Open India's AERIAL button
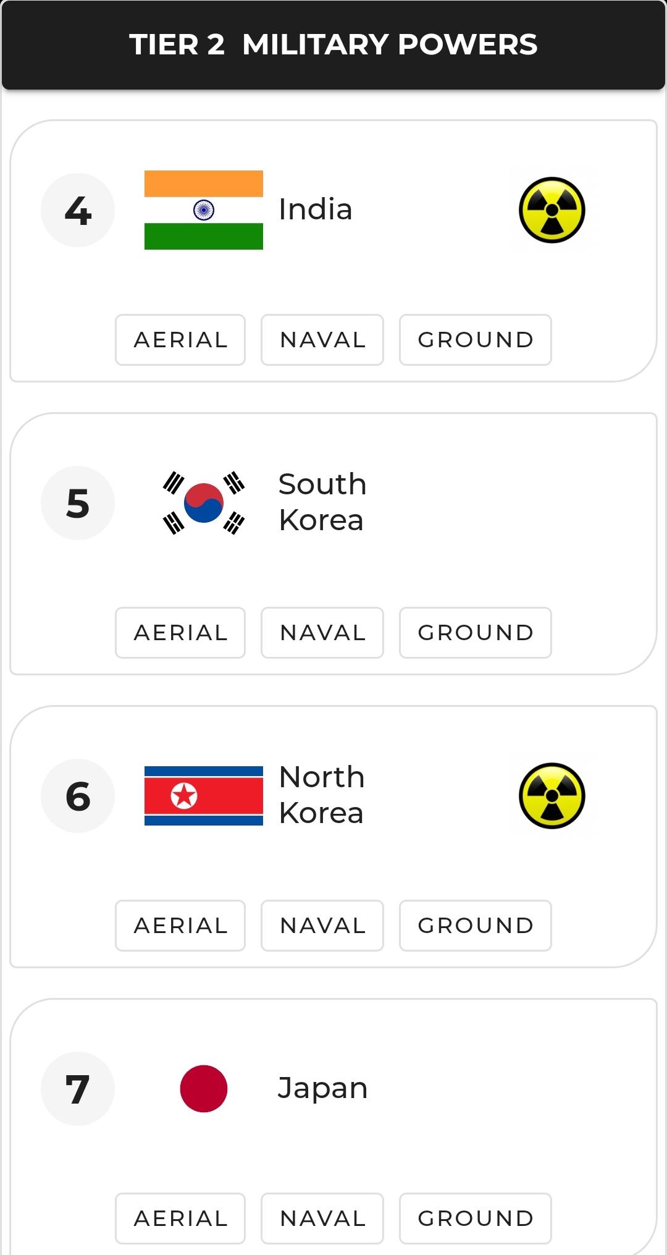 coord(180,340)
